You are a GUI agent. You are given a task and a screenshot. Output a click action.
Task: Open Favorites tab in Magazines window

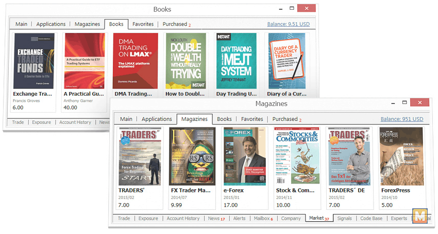point(252,119)
